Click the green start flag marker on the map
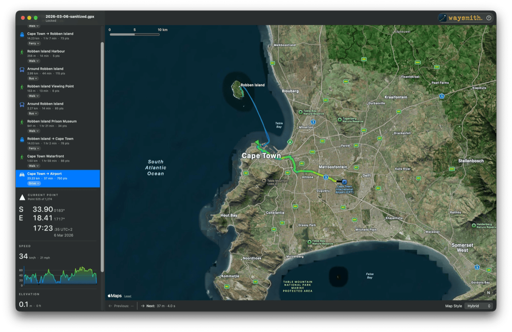The width and height of the screenshot is (512, 332). coord(257,142)
